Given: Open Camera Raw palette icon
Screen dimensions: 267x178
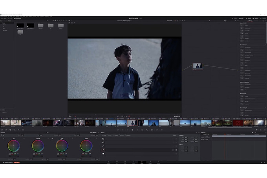Looking at the screenshot, I should click(2, 130).
